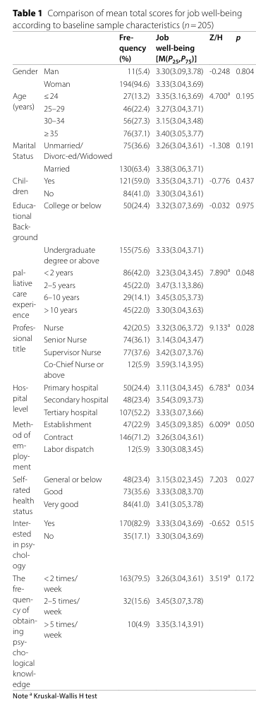Select the Married row cell
Image resolution: width=256 pixels, height=716 pixels.
(56, 169)
